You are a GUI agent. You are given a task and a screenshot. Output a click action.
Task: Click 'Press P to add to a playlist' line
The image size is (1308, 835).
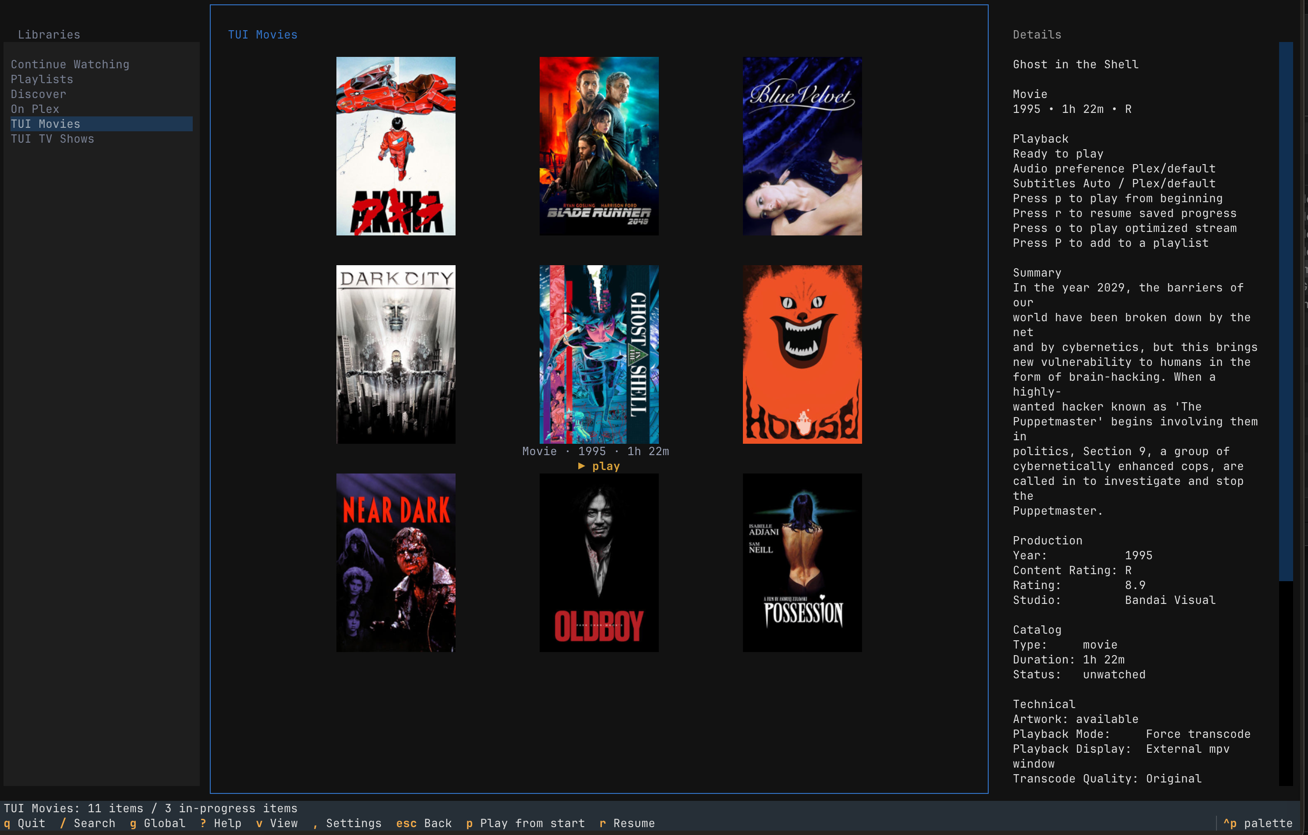[x=1111, y=243]
